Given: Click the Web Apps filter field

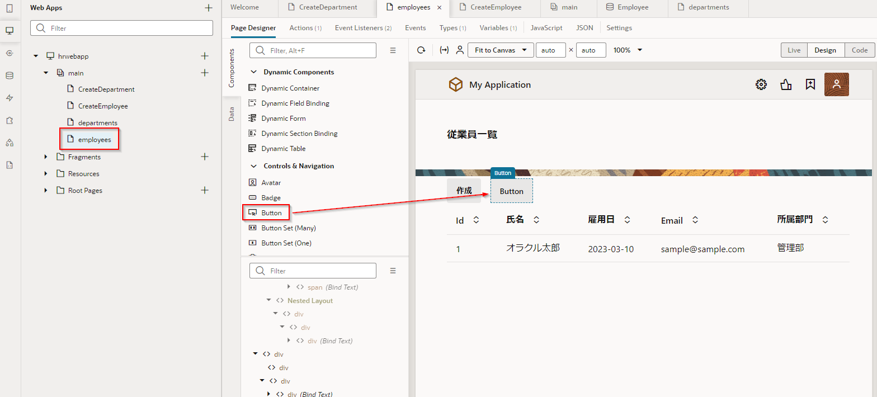Looking at the screenshot, I should 121,28.
